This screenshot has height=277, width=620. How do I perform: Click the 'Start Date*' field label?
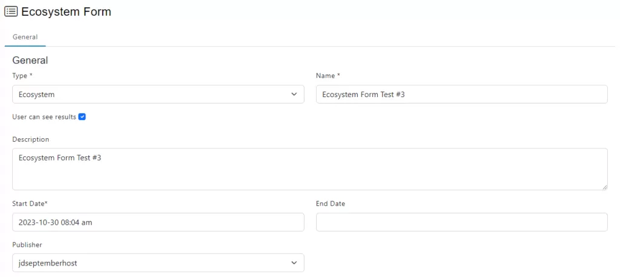(x=30, y=204)
